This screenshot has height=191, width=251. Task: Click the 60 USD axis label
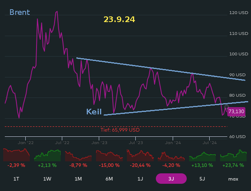pos(237,136)
